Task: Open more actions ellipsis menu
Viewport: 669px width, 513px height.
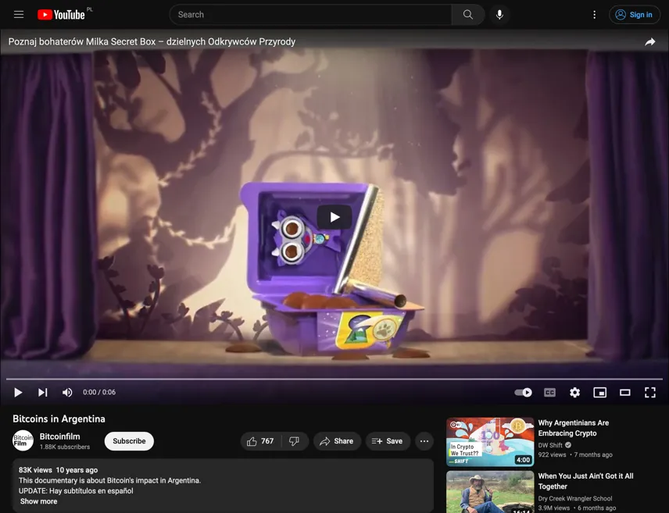Action: [x=424, y=441]
